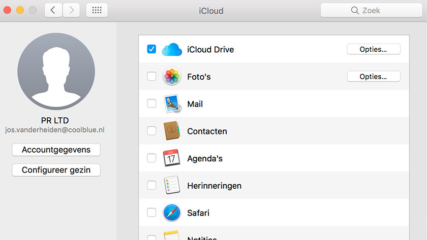This screenshot has height=240, width=427.
Task: Uncheck the iCloud Drive checkbox
Action: point(151,49)
